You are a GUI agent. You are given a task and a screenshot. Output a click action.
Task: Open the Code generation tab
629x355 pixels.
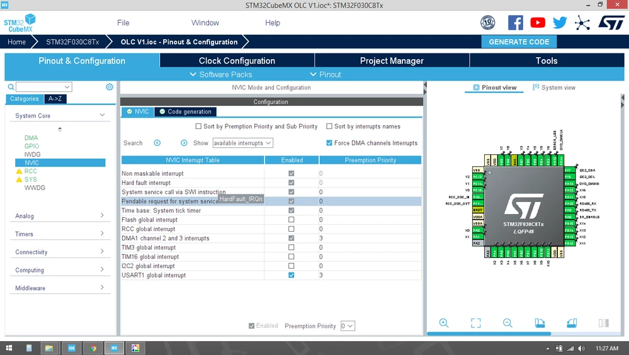[x=185, y=111]
